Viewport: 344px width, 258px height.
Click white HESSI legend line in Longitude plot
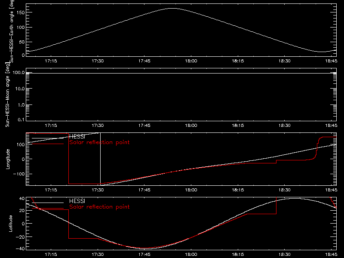[48, 138]
